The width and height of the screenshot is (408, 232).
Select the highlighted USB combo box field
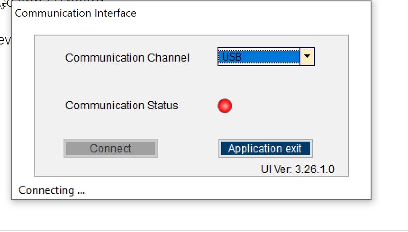[x=258, y=57]
